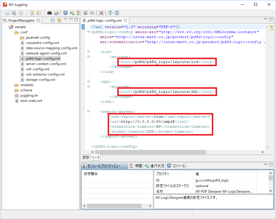Click the optional status value cell
This screenshot has height=219, width=276.
pos(225,186)
